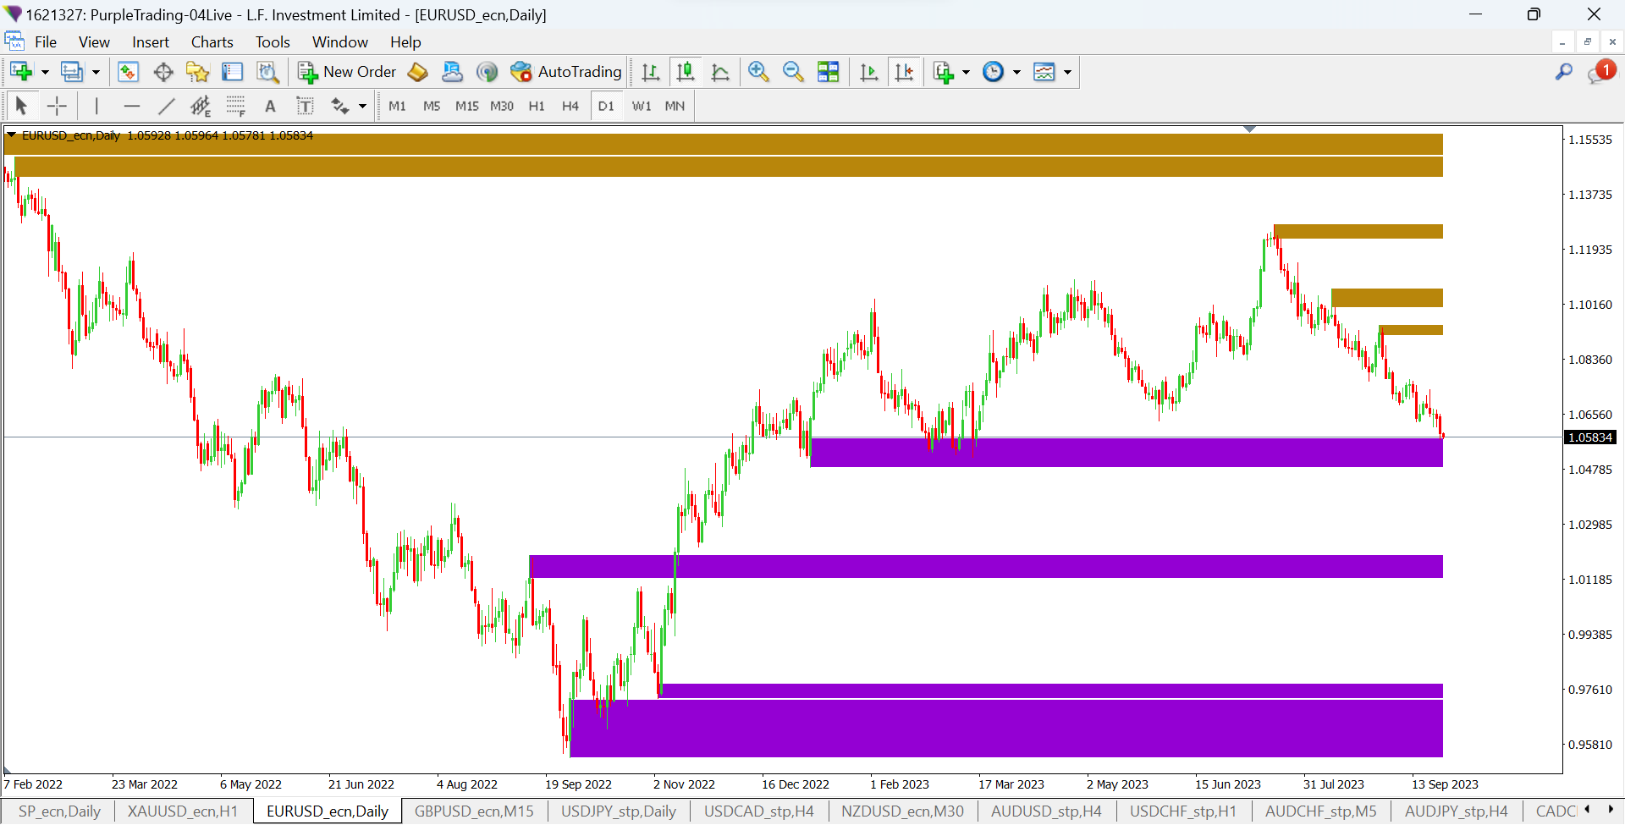Image resolution: width=1625 pixels, height=825 pixels.
Task: Open the Data Window crosshair icon
Action: [163, 73]
